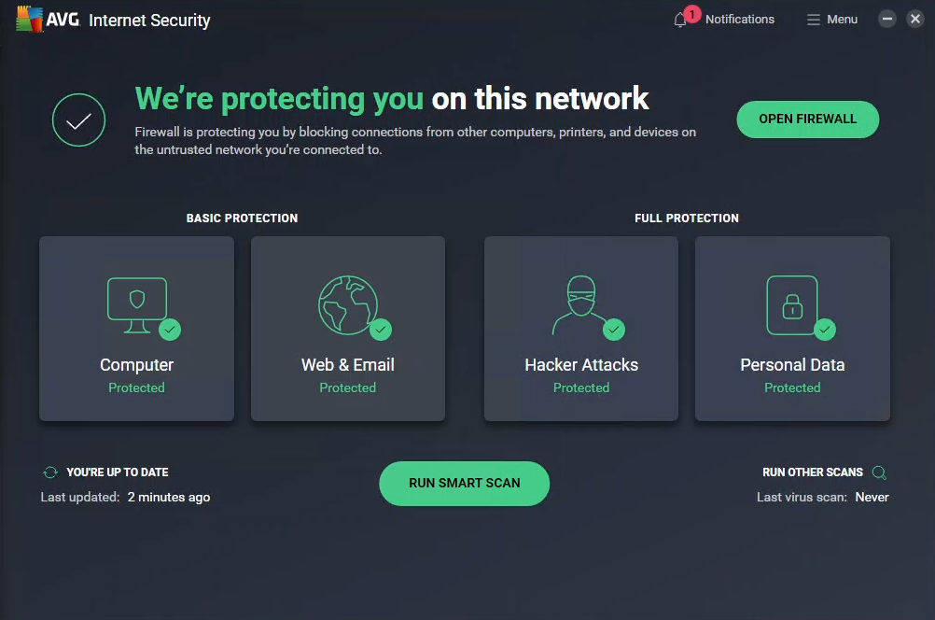Click the AVG logo icon
The height and width of the screenshot is (620, 935).
31,19
